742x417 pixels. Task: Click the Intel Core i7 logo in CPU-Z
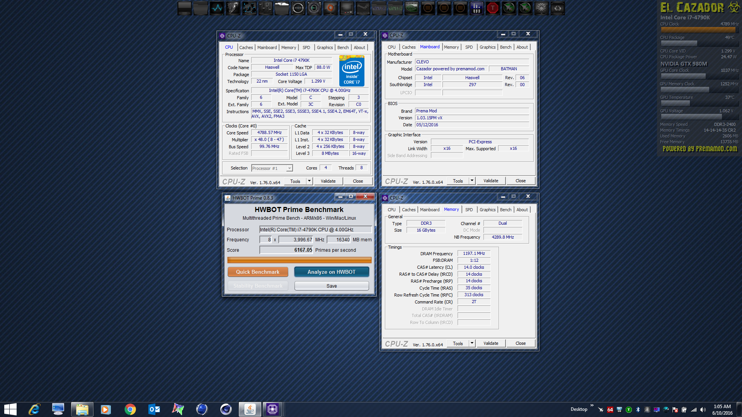click(352, 71)
